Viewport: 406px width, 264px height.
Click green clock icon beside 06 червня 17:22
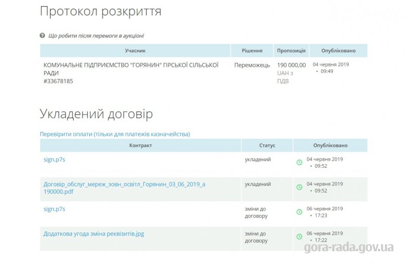(299, 237)
